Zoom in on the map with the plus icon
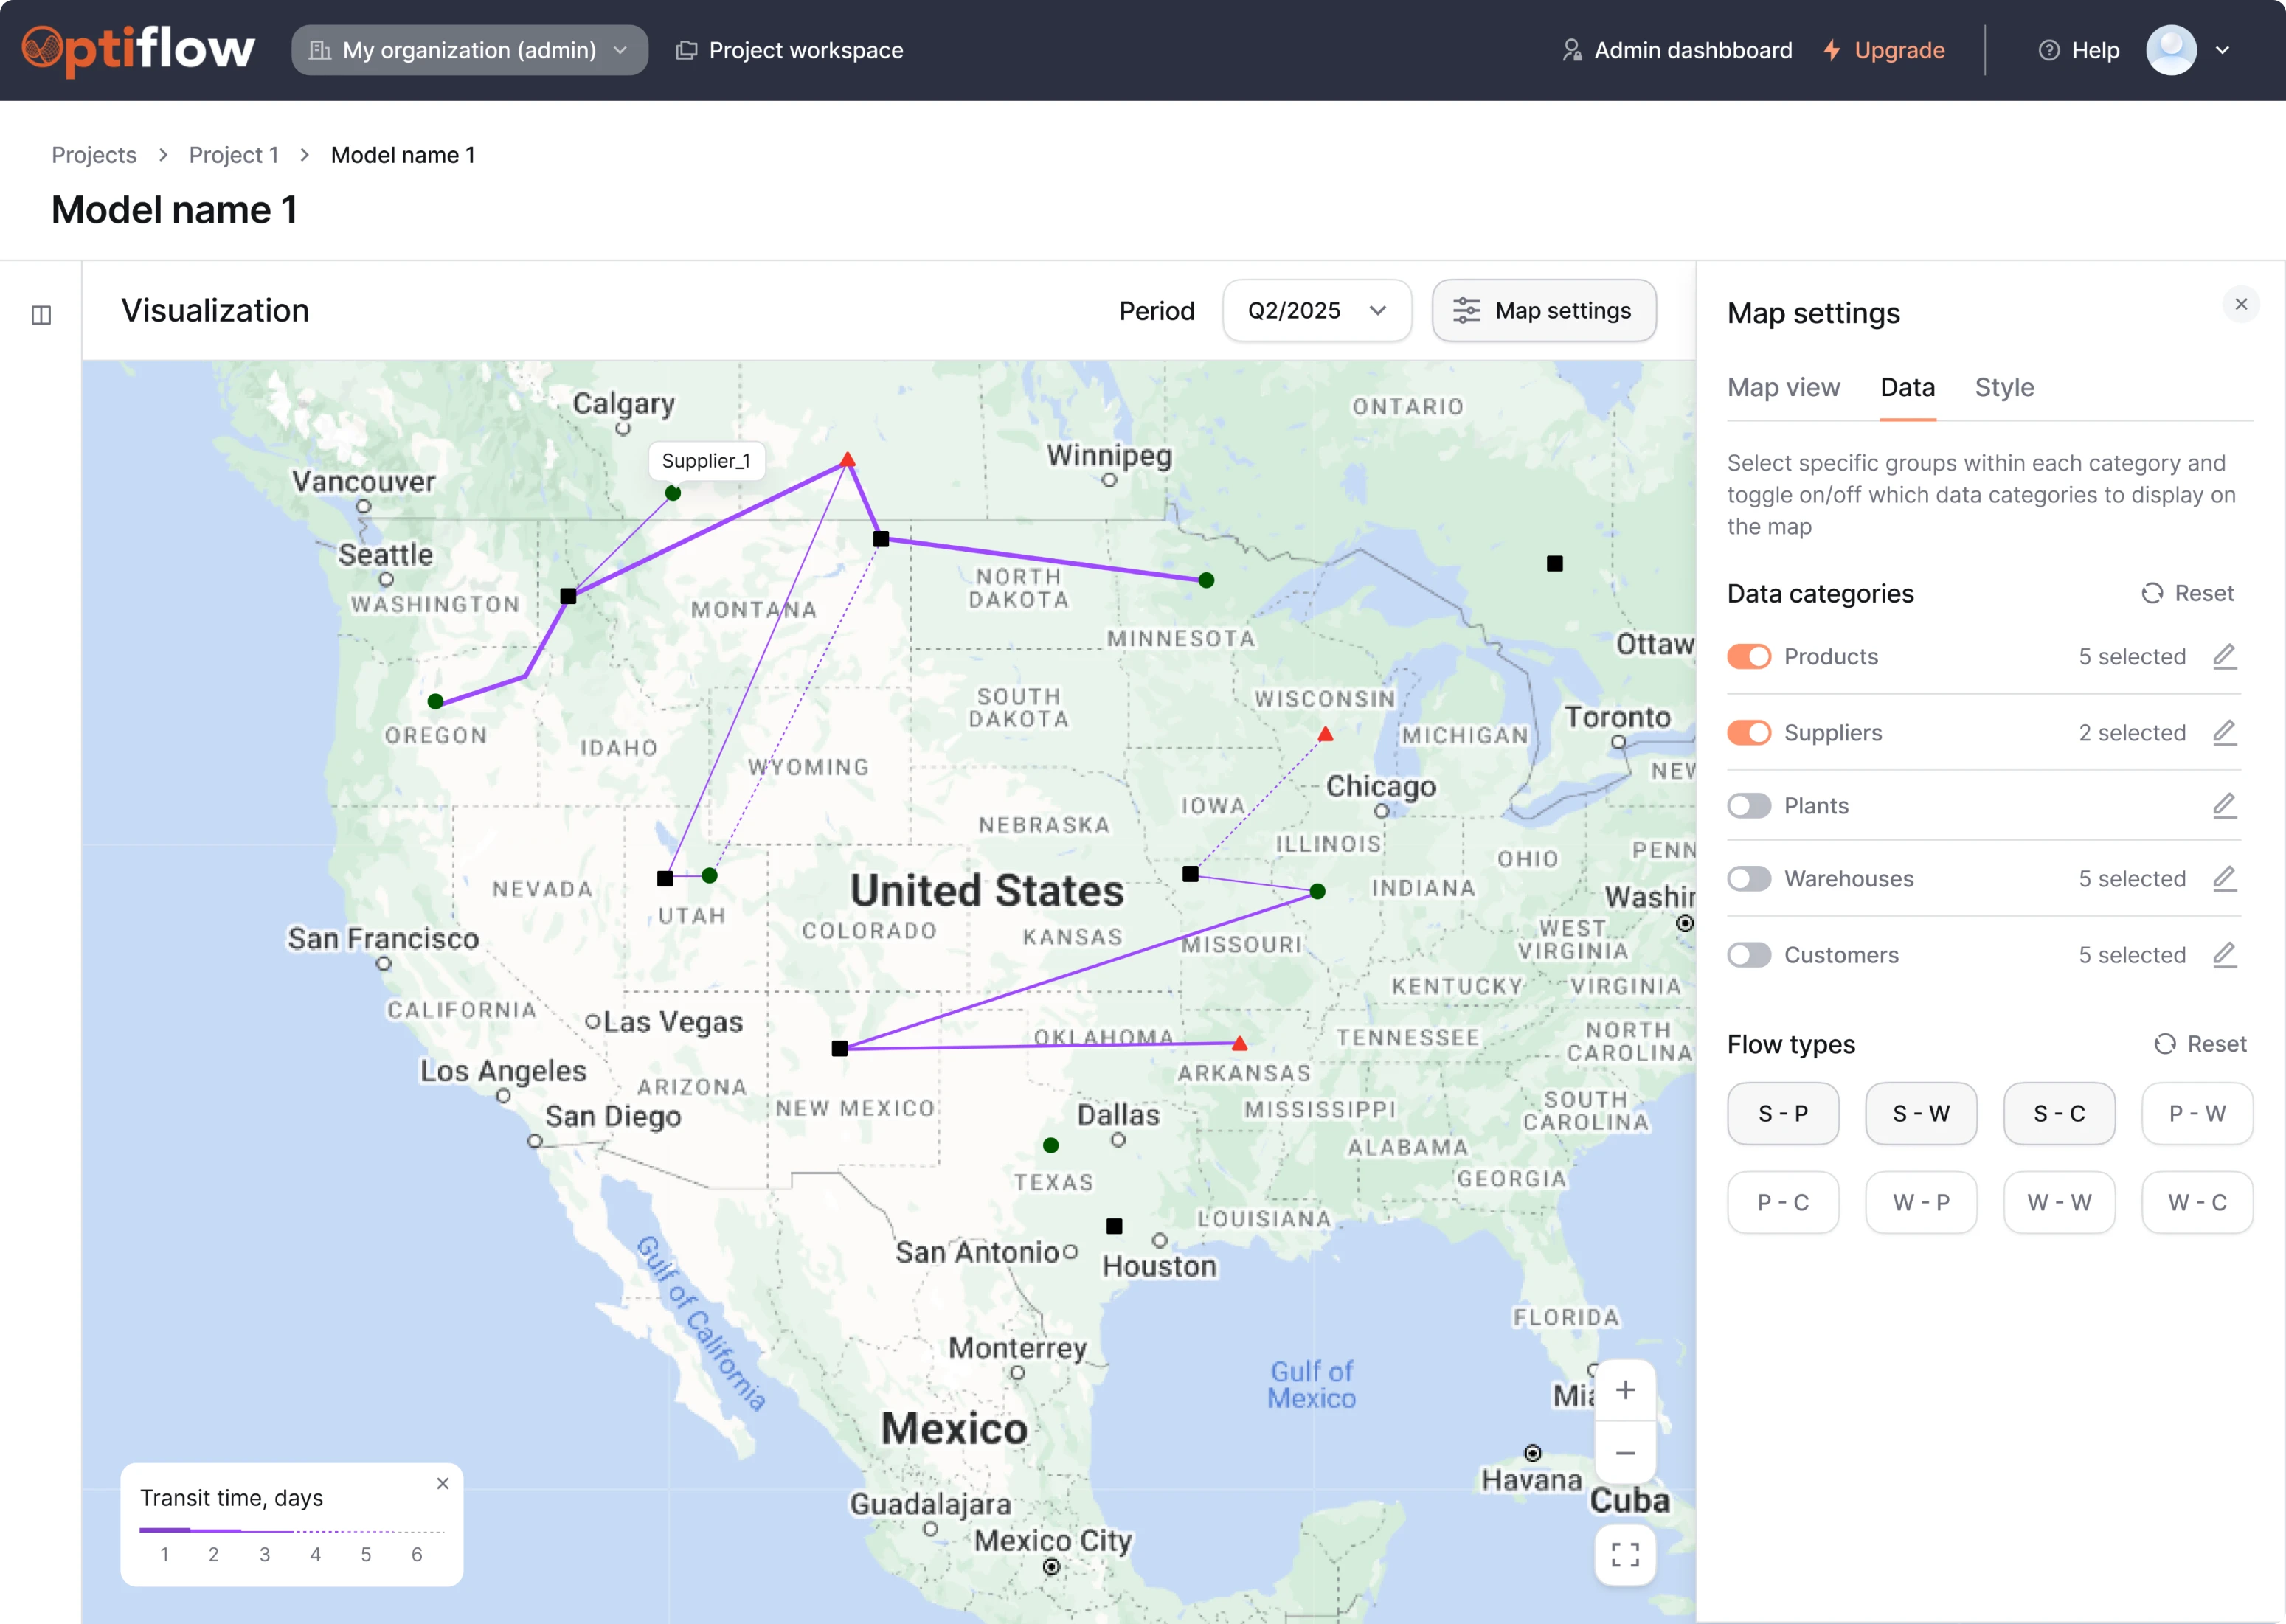The height and width of the screenshot is (1624, 2286). pyautogui.click(x=1624, y=1390)
